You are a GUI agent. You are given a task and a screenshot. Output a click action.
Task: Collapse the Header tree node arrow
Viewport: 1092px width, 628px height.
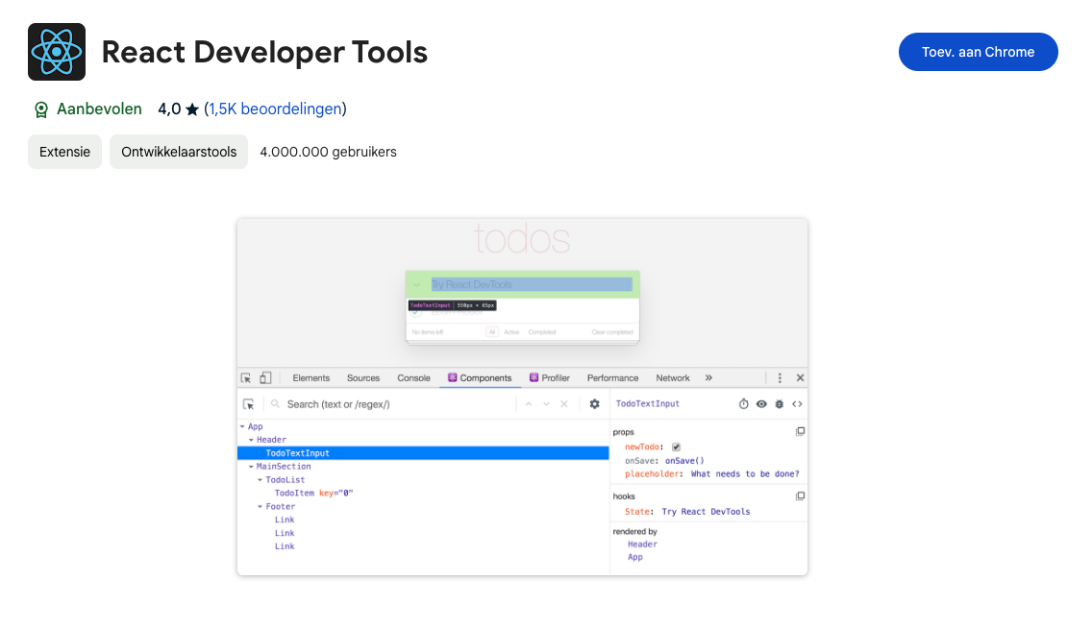252,440
